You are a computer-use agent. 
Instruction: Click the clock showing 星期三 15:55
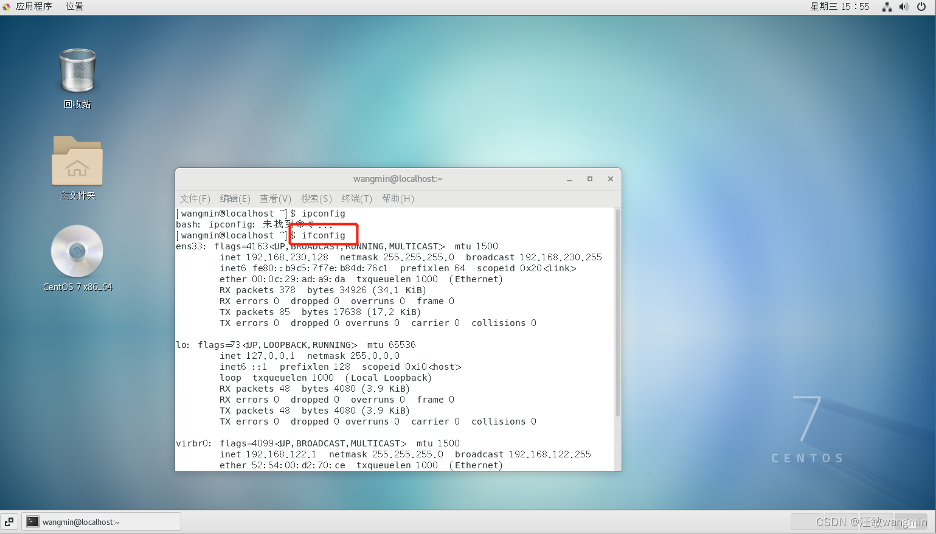pos(839,7)
